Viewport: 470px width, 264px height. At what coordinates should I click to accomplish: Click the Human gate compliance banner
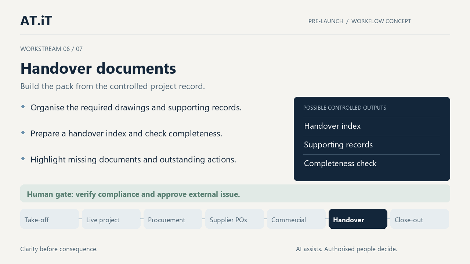point(235,194)
